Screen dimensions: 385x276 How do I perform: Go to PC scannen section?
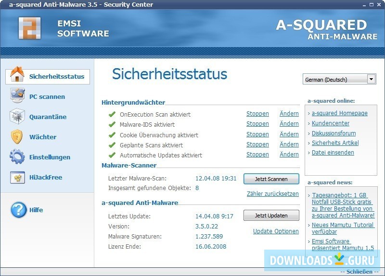(47, 97)
